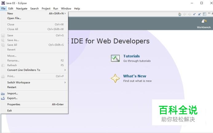213x133 pixels.
Task: Click the Tutorials checkmark icon
Action: [x=115, y=58]
